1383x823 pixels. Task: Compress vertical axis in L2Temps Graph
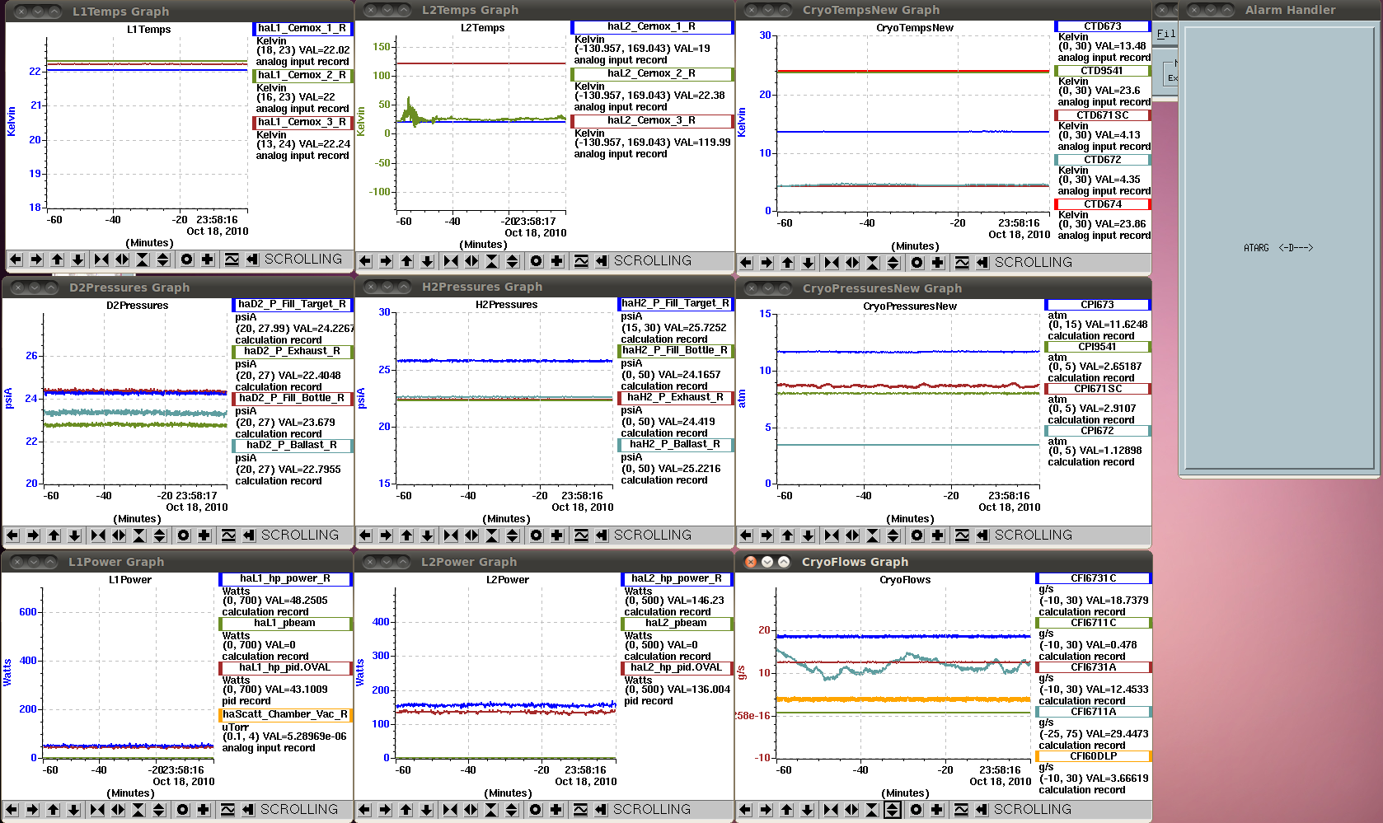pyautogui.click(x=492, y=261)
